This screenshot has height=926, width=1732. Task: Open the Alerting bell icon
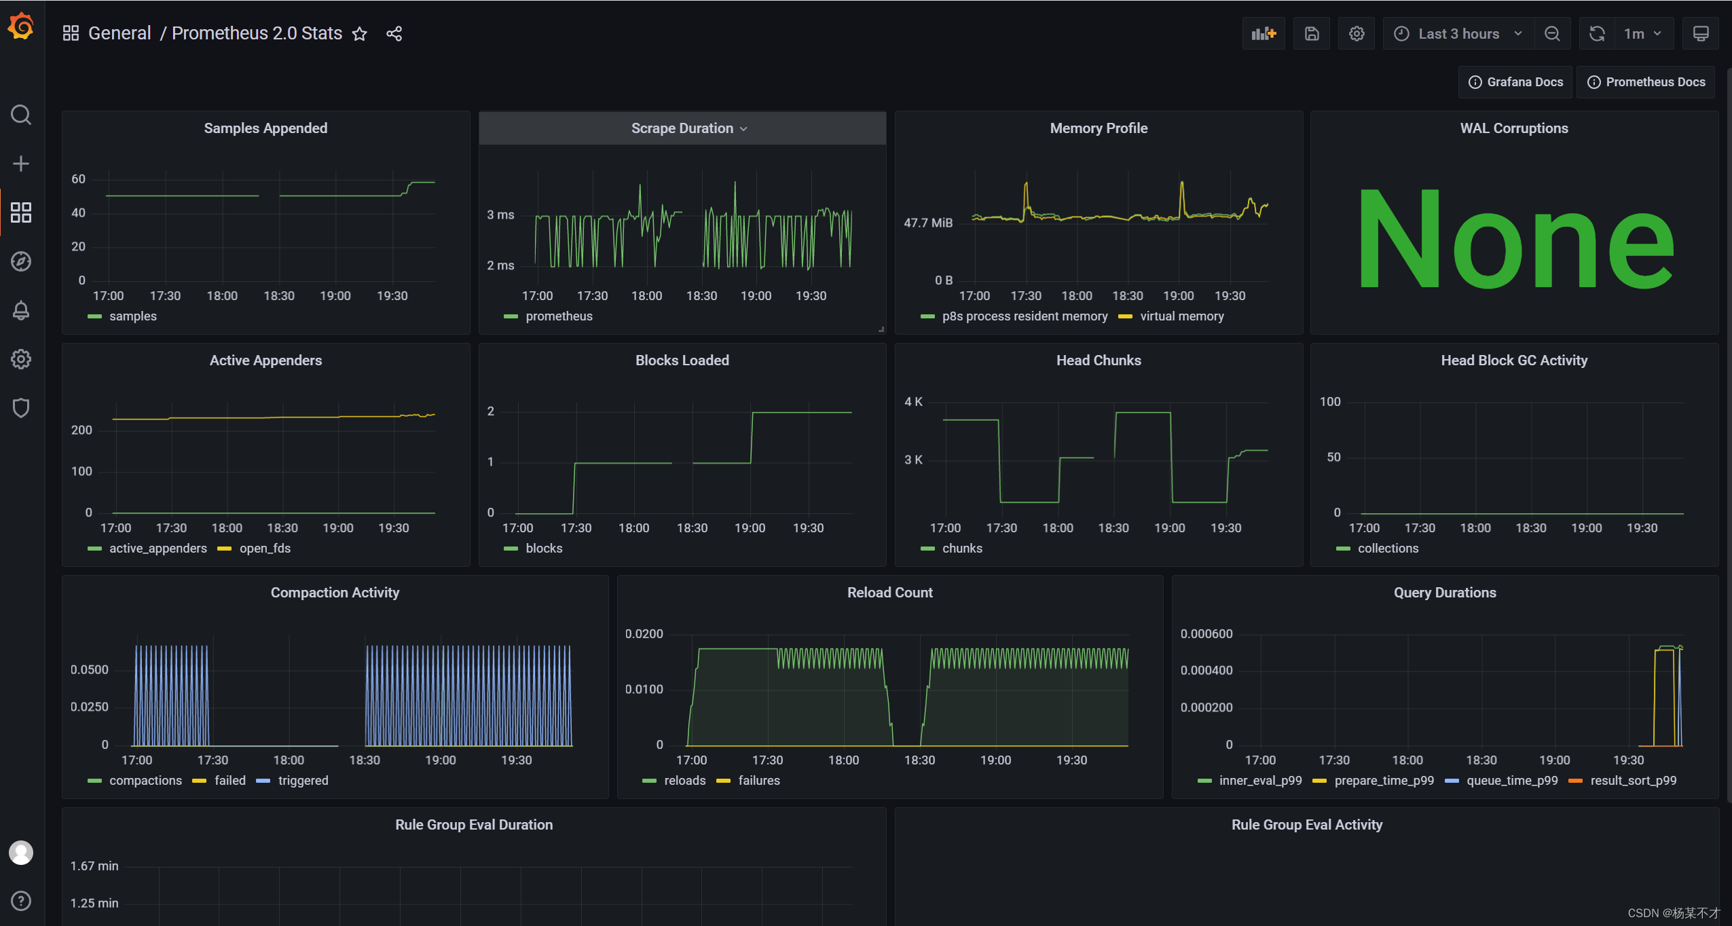(x=21, y=310)
